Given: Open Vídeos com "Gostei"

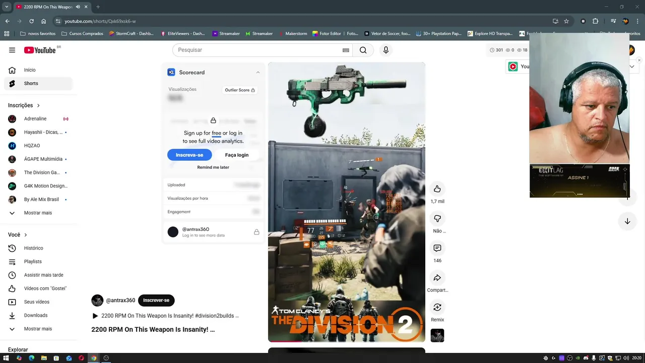Looking at the screenshot, I should [x=38, y=288].
